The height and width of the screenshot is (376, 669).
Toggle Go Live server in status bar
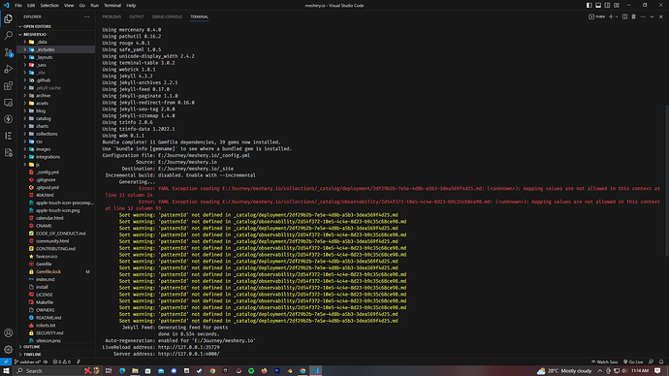[x=633, y=361]
